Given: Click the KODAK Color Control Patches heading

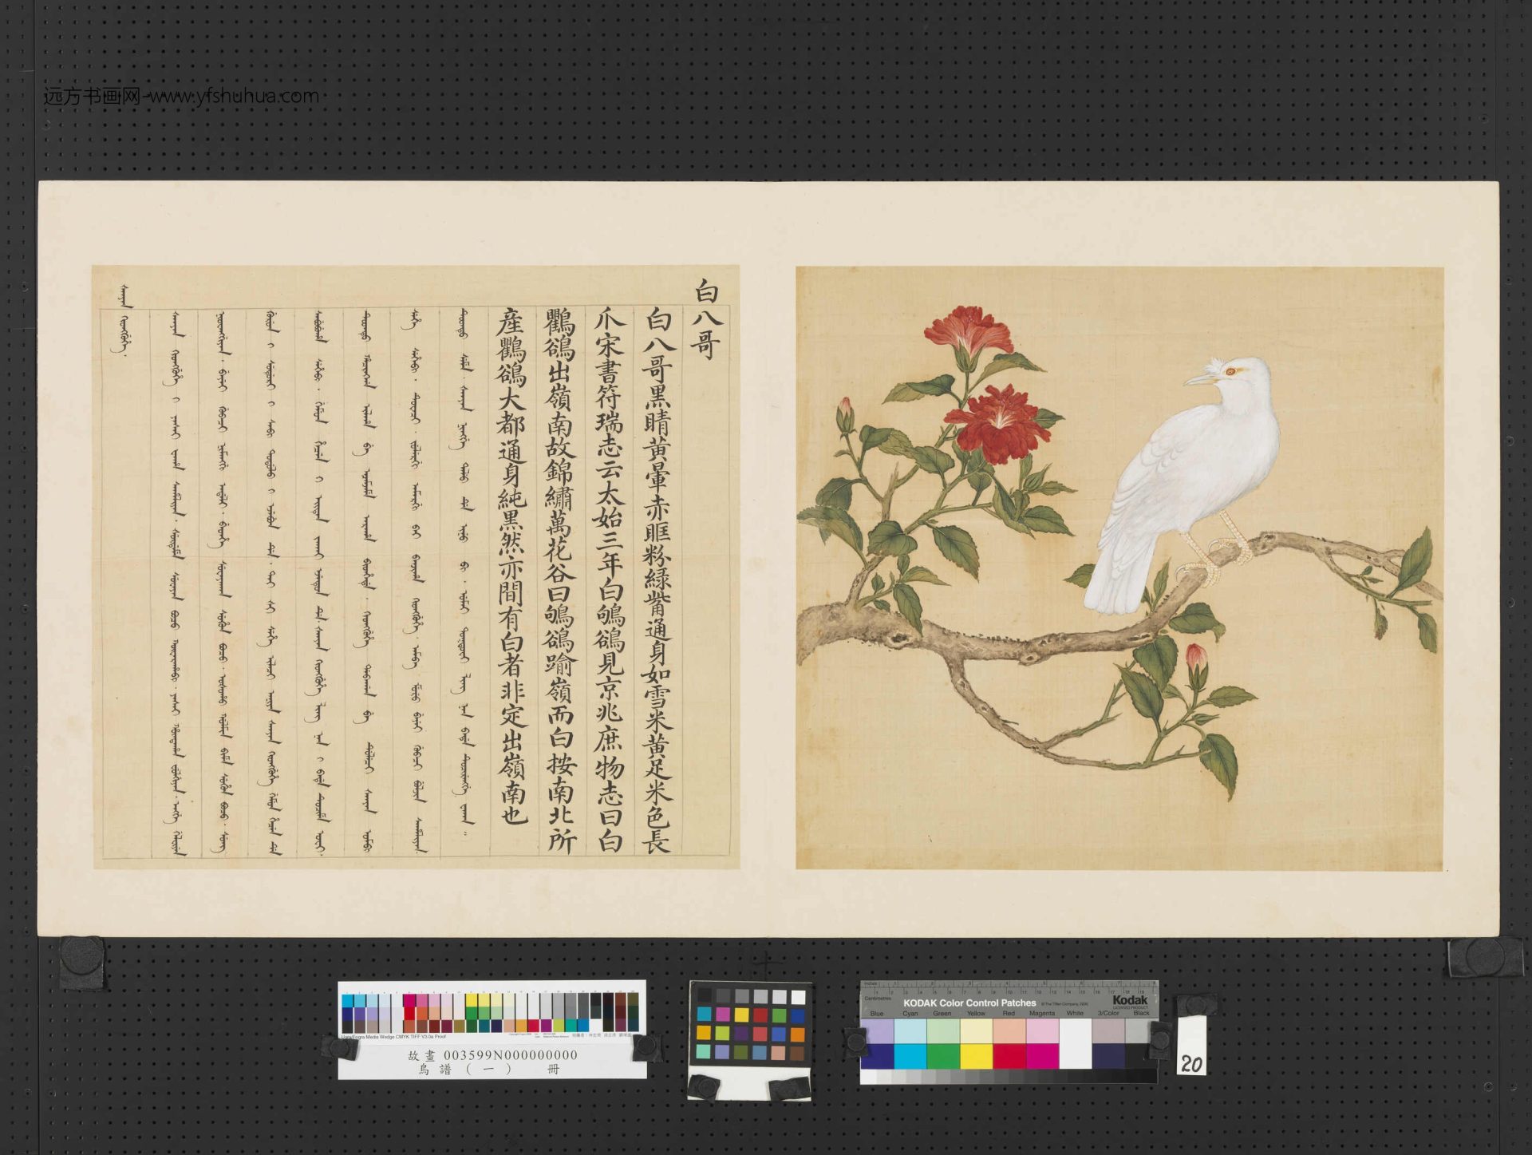Looking at the screenshot, I should 969,1003.
